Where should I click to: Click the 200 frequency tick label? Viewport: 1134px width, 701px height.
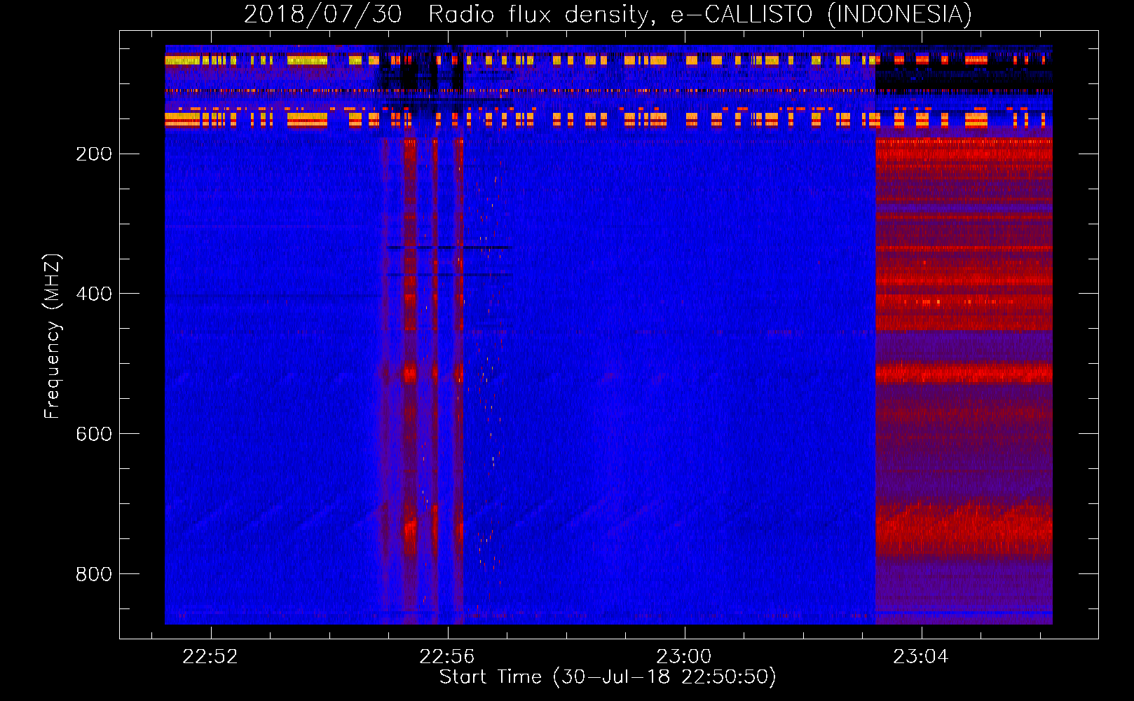(94, 154)
